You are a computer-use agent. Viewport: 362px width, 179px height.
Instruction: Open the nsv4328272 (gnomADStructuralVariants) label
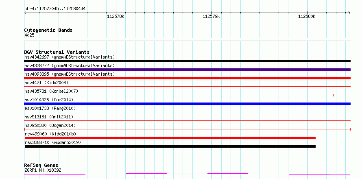pos(70,65)
